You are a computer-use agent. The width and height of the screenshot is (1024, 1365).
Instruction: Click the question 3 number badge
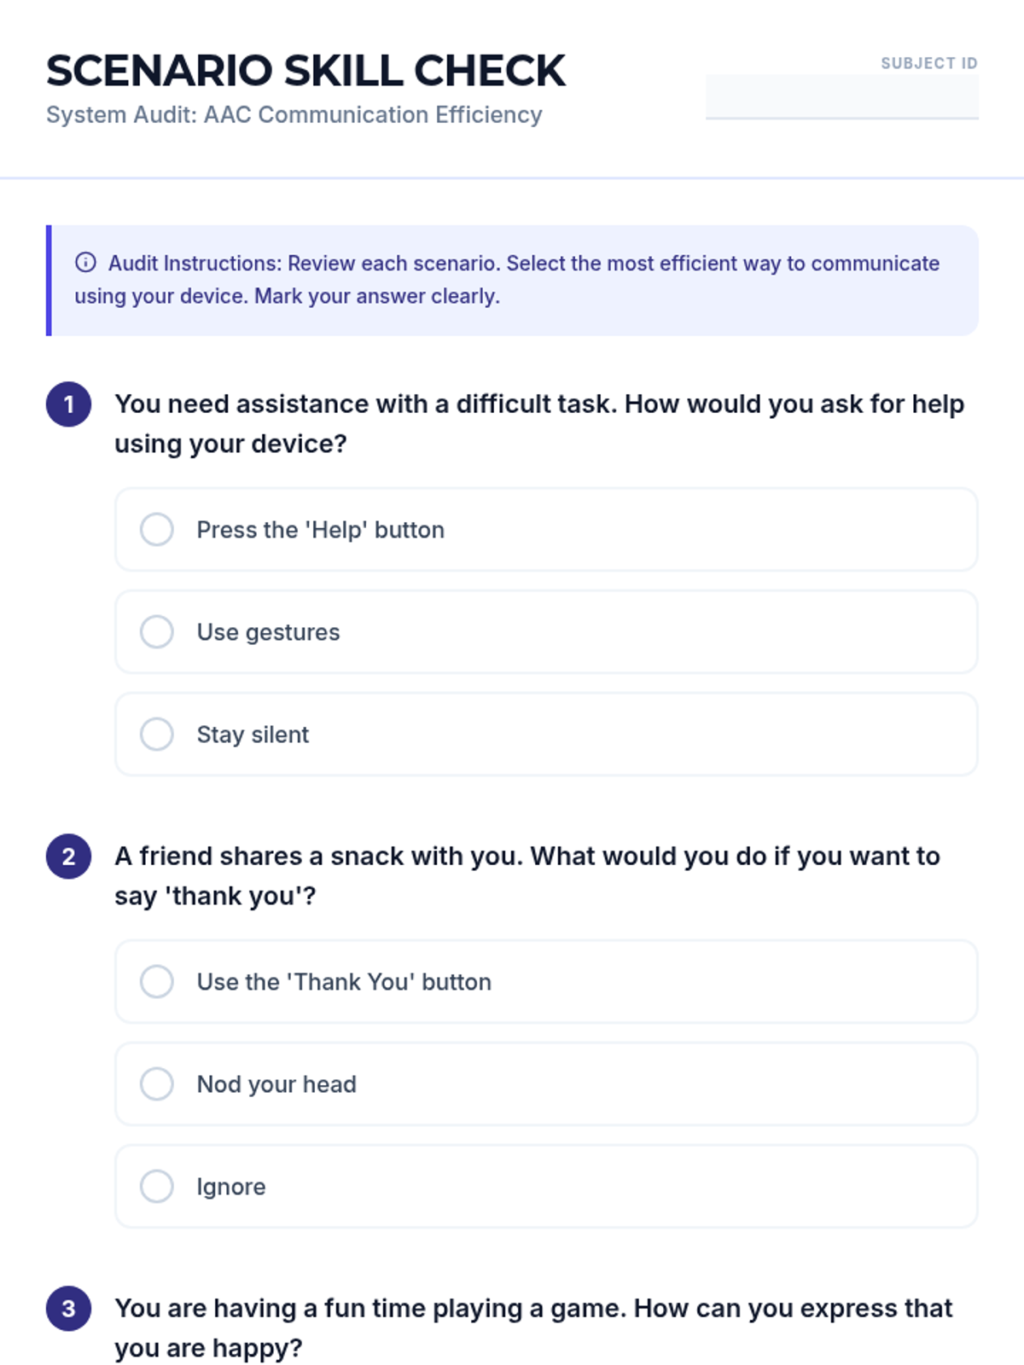click(x=68, y=1309)
